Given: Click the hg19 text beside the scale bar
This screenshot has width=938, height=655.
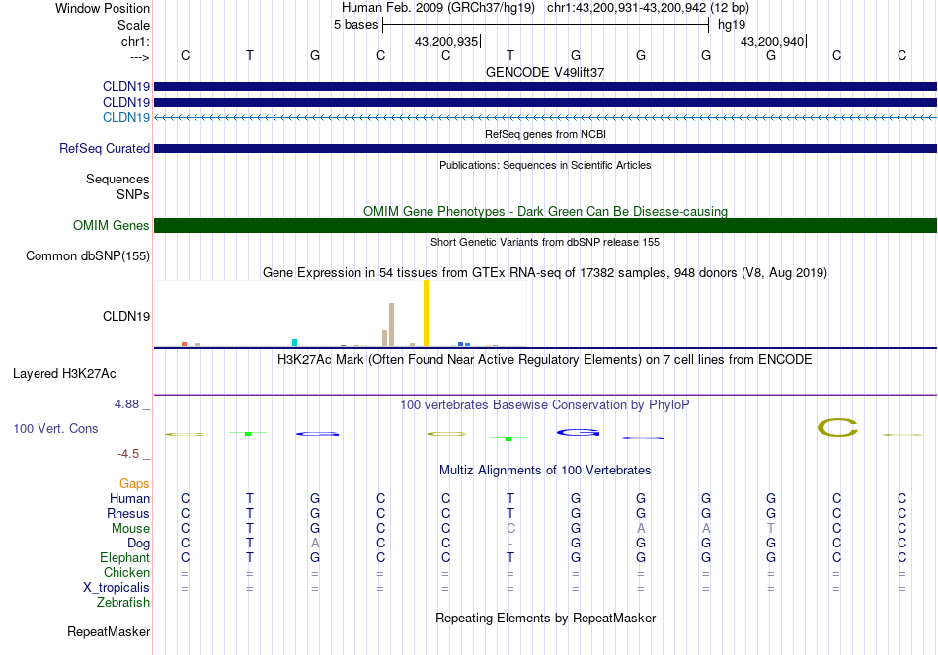Looking at the screenshot, I should [x=732, y=25].
